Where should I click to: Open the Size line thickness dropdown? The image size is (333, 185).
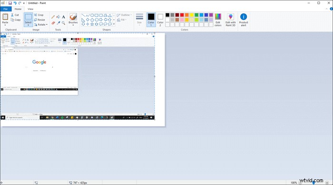click(x=139, y=19)
